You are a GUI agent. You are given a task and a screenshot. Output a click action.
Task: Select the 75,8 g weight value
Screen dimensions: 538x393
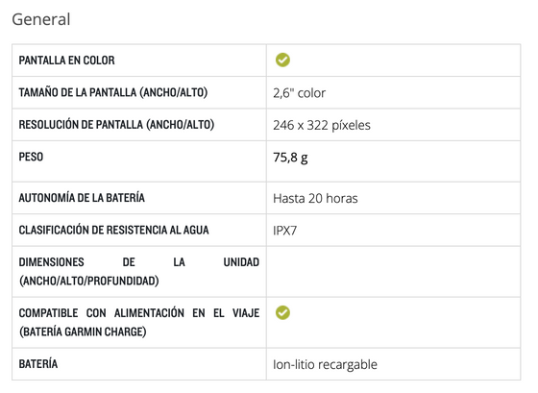[x=290, y=158]
